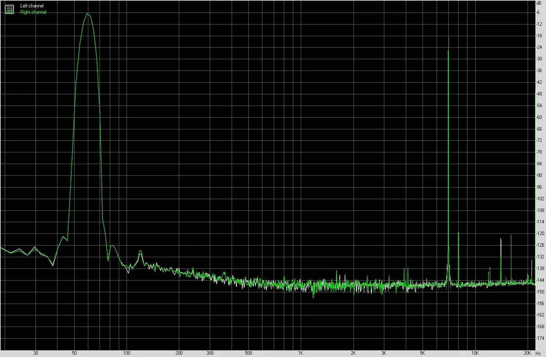Select the "Left channel" legend label
The image size is (546, 357).
(32, 6)
